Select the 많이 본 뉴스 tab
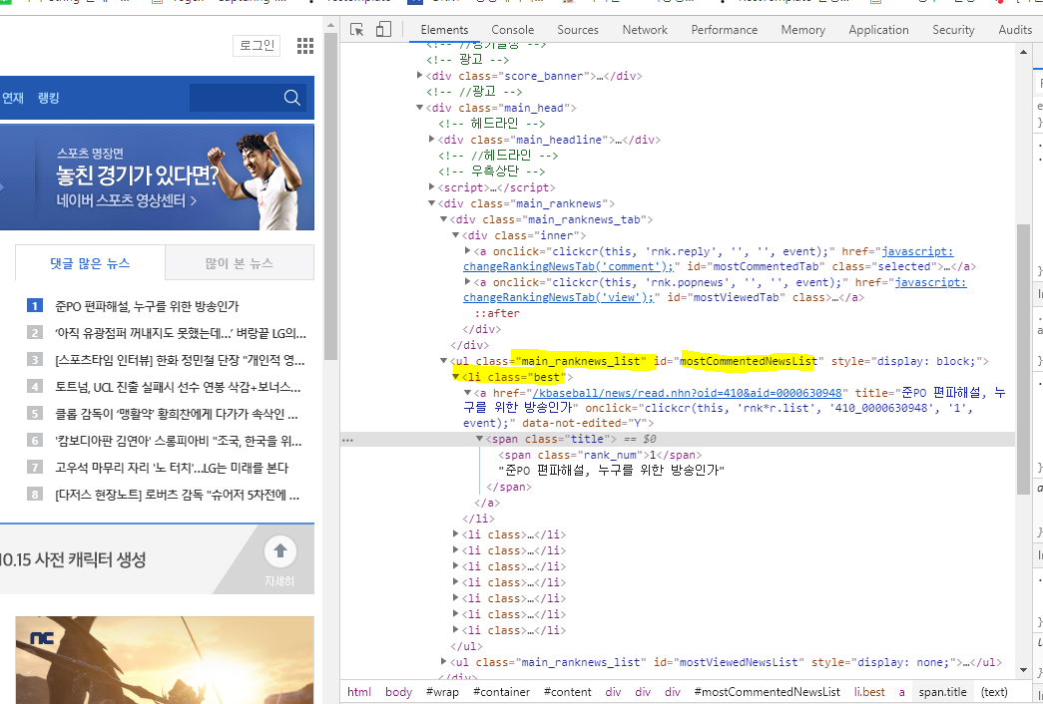 [x=240, y=263]
